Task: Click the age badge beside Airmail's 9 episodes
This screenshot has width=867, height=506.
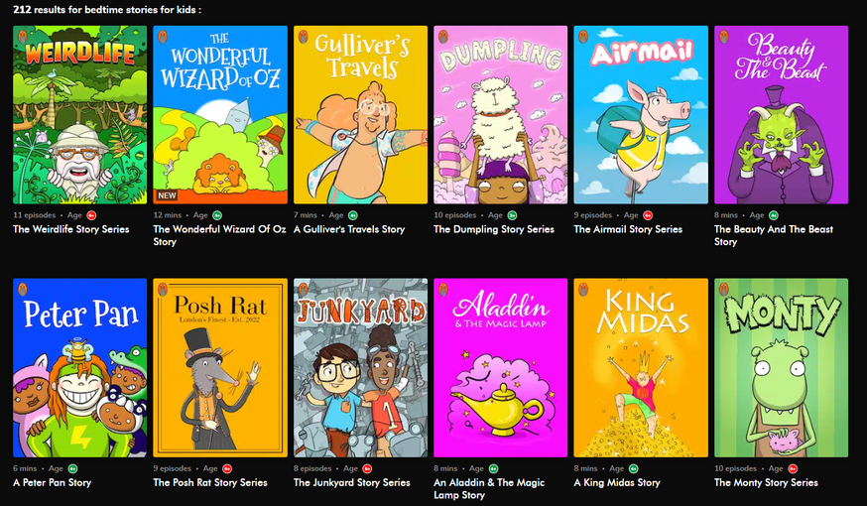Action: pyautogui.click(x=648, y=215)
